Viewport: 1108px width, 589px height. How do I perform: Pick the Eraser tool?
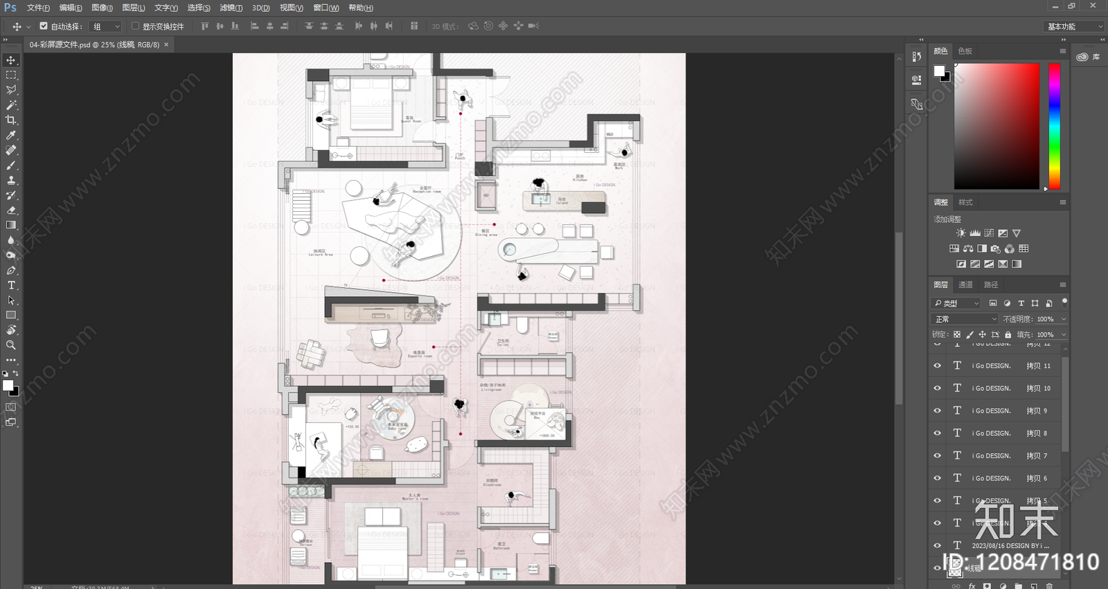(11, 210)
